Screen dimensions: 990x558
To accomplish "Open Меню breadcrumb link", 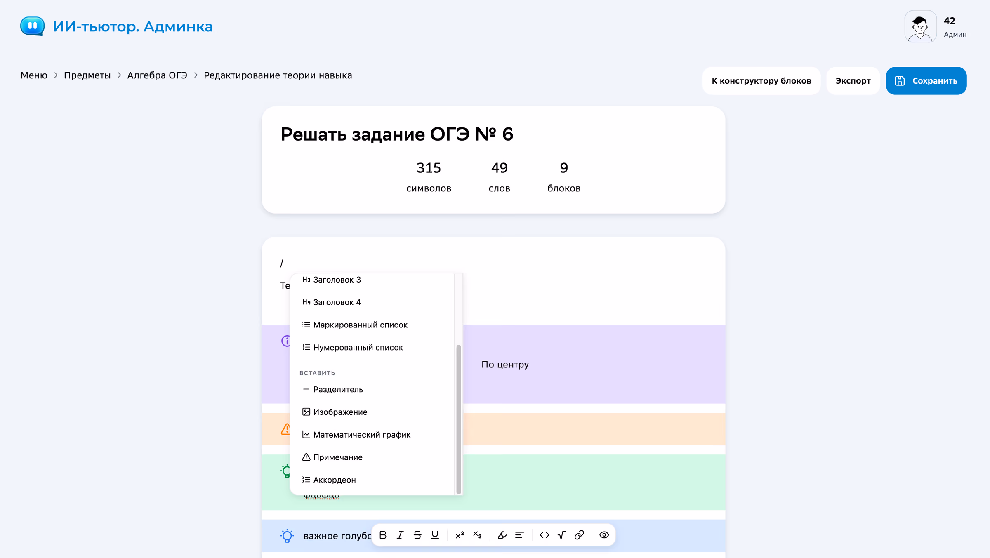I will point(34,75).
